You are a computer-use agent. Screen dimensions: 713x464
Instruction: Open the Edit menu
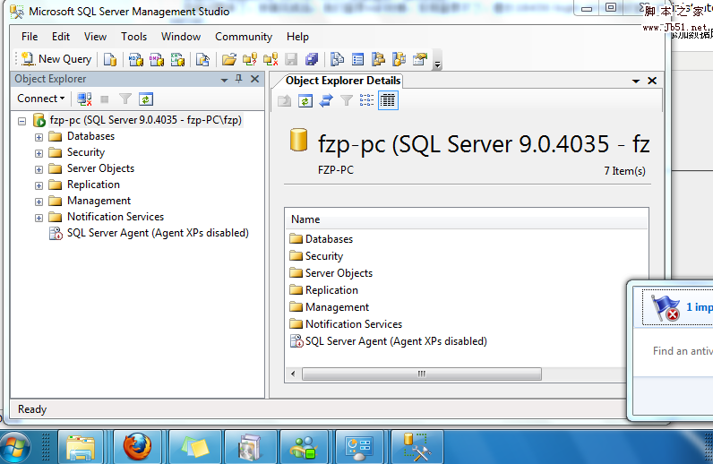tap(61, 37)
